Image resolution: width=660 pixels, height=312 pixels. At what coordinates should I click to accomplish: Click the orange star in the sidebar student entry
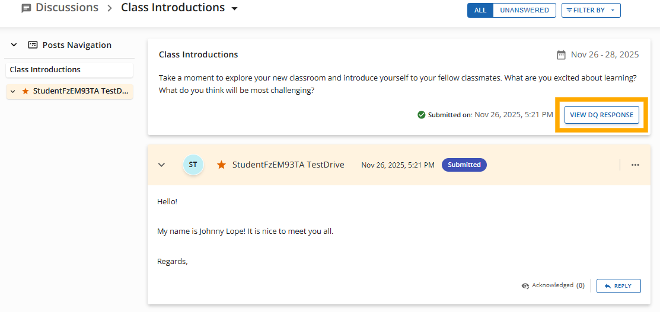click(25, 91)
